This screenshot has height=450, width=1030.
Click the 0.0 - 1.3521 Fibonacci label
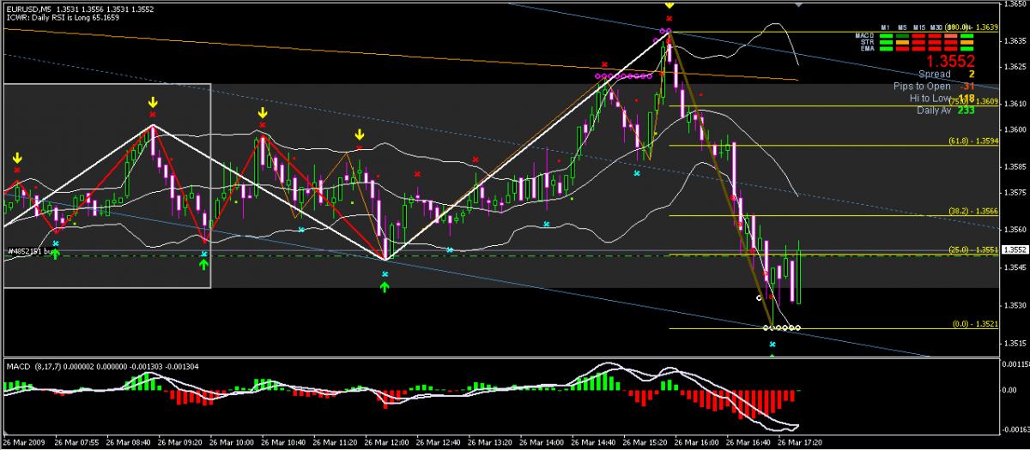(x=975, y=324)
